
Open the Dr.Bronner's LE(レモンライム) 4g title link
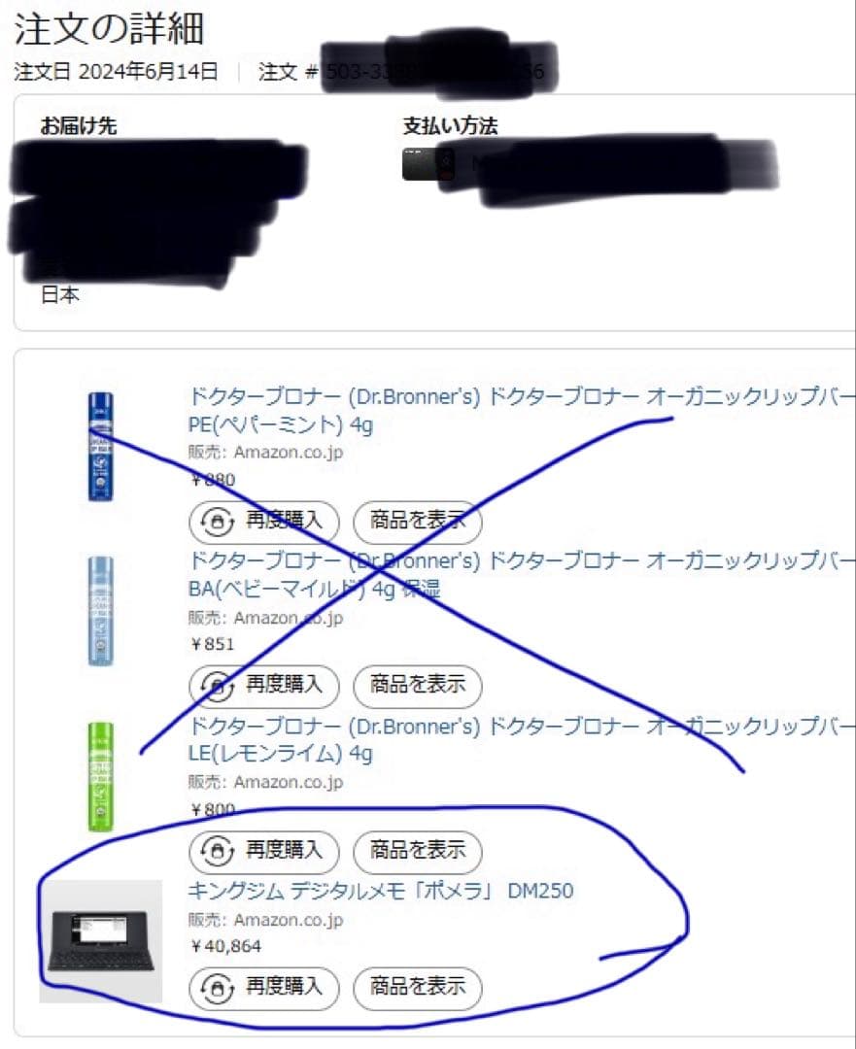click(x=522, y=740)
